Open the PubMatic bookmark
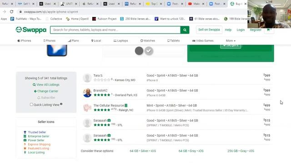291x163 pixels. click(x=26, y=19)
